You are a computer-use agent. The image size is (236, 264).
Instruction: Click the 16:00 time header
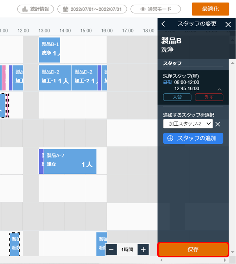click(x=107, y=30)
